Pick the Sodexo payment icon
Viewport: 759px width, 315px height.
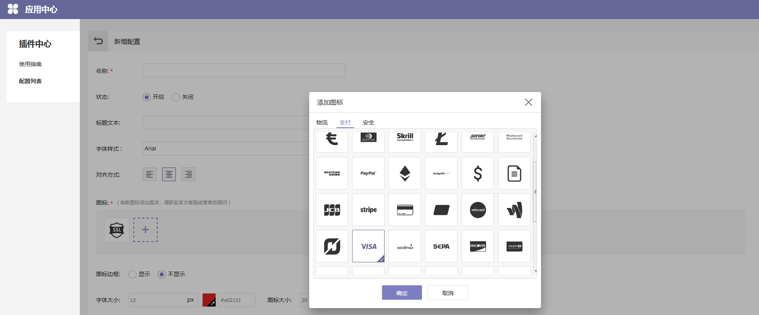(x=405, y=246)
